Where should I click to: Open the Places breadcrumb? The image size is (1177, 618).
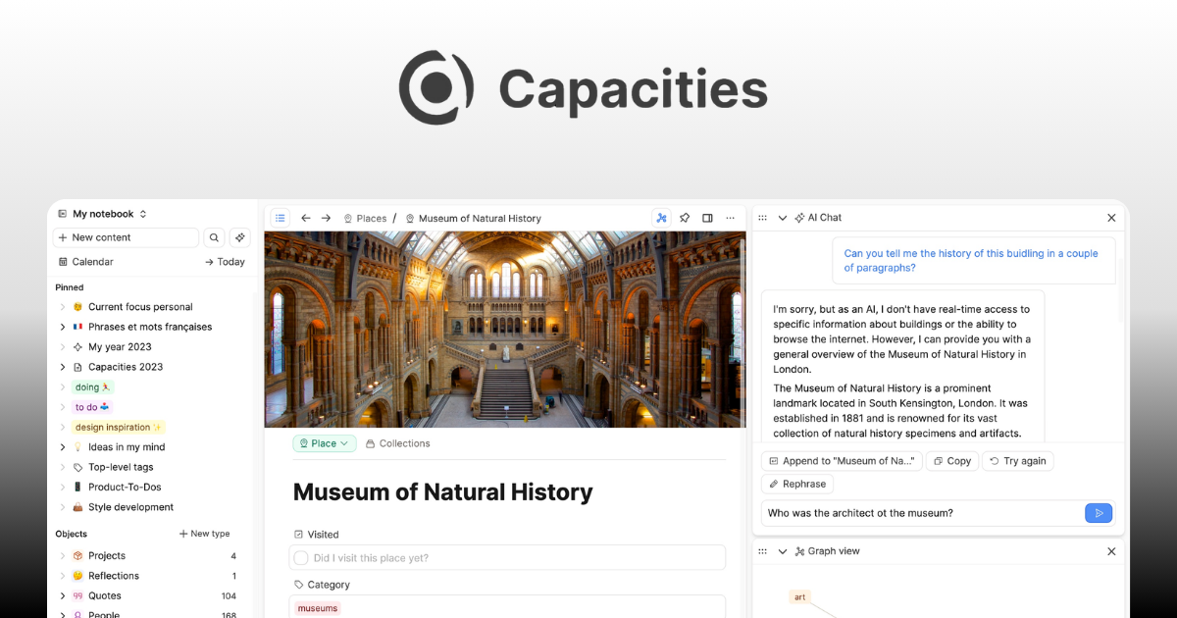[x=365, y=219]
